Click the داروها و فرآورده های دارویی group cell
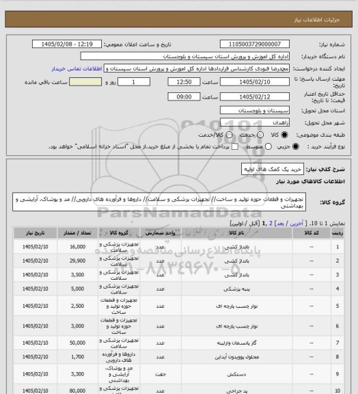 (119, 357)
